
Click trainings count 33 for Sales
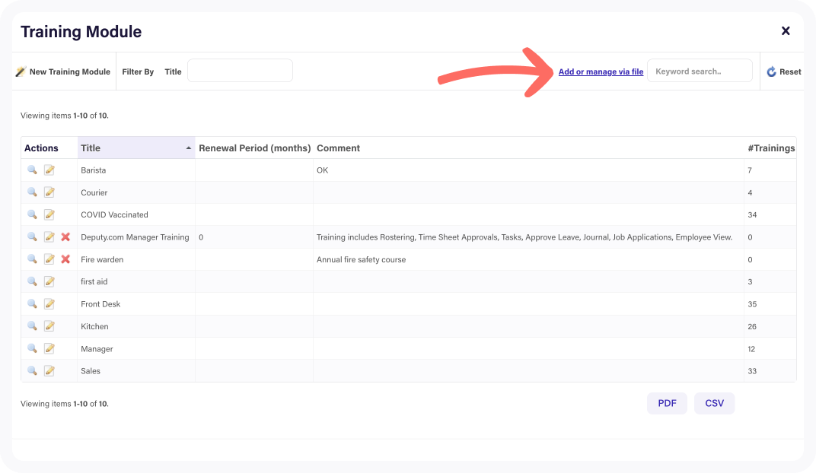[752, 371]
